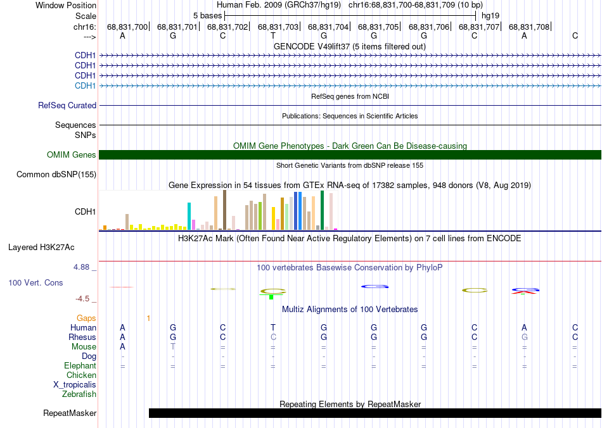Click the tall dark green GTEx expression bar

click(x=322, y=210)
